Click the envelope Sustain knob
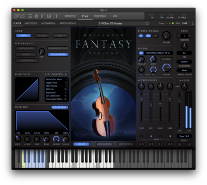Image resolution: width=207 pixels, height=185 pixels. [56, 139]
